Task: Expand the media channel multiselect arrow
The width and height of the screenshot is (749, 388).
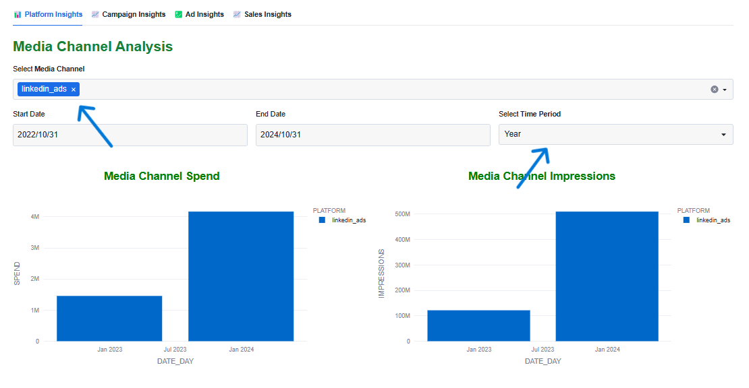Action: (x=725, y=90)
